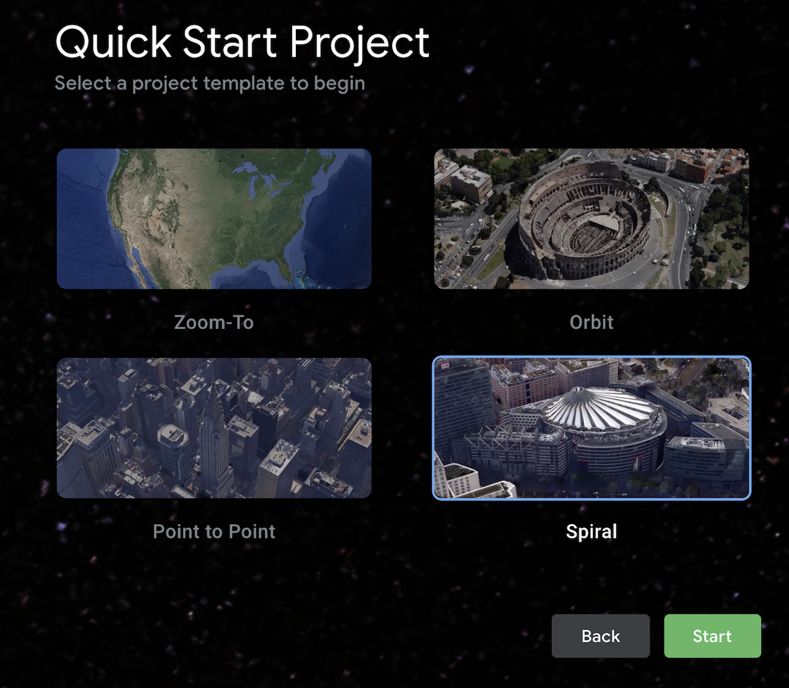
Task: Pick the Point to Point skyscraper thumbnail
Action: point(214,428)
